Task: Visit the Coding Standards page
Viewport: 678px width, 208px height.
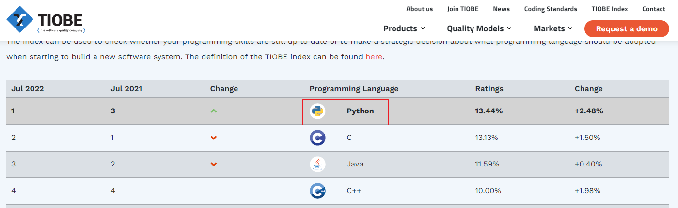Action: (551, 9)
